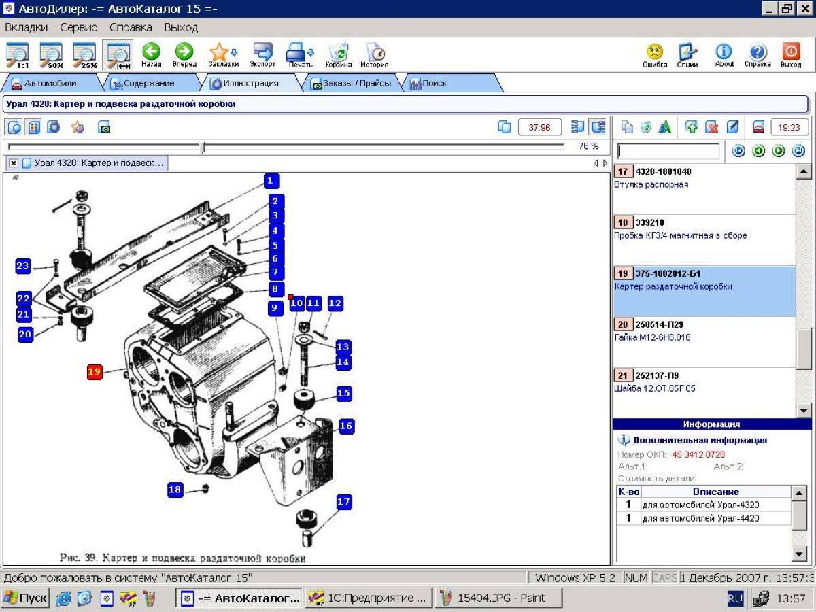
Task: Go to previous part green arrow
Action: [x=759, y=151]
